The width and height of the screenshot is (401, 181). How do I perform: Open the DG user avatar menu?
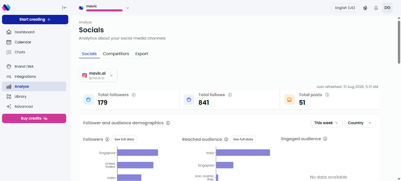pyautogui.click(x=387, y=8)
